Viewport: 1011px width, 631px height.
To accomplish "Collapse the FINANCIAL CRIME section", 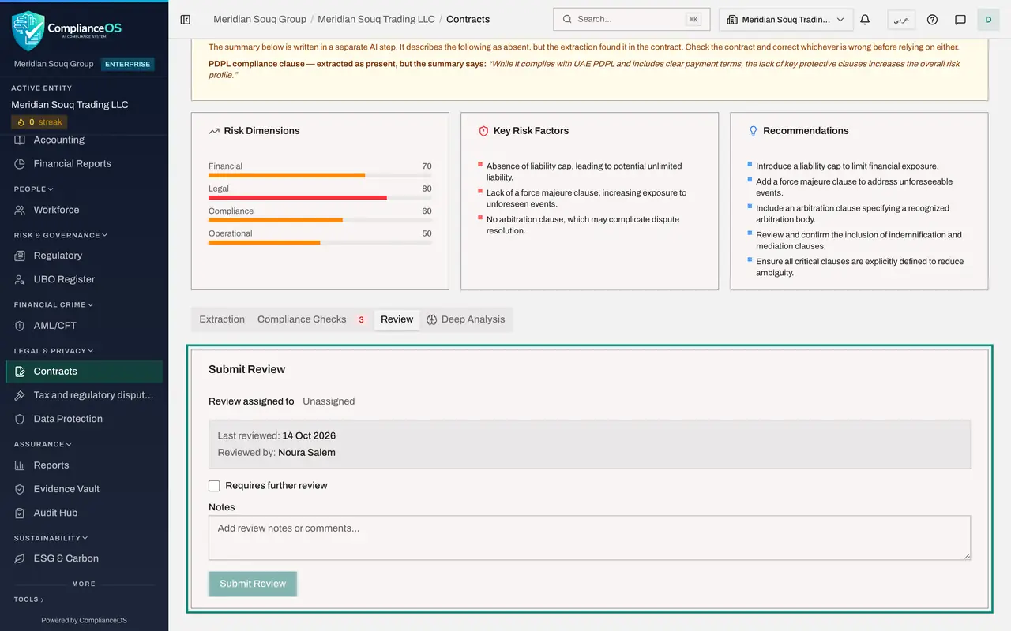I will click(54, 304).
